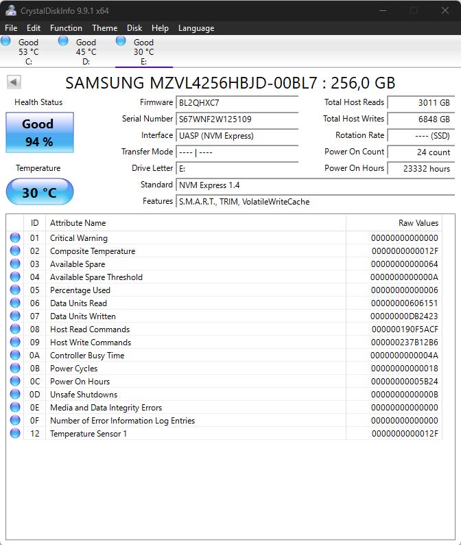Click the status orb for disk E:
This screenshot has height=545, width=461.
click(x=121, y=40)
